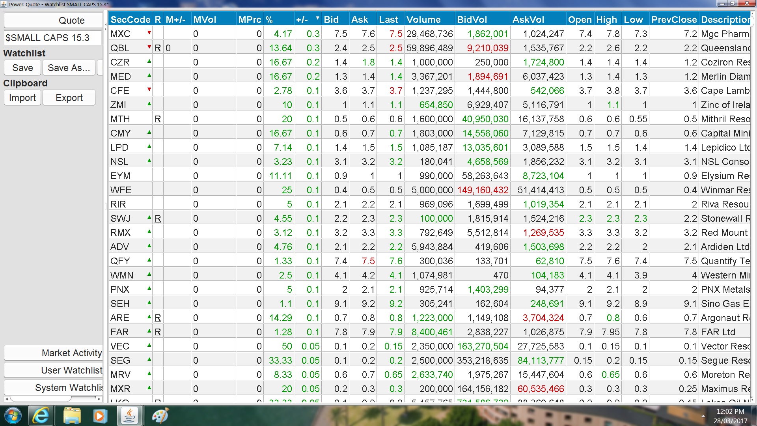Click SEG percentage 33.33 cell
The height and width of the screenshot is (426, 757).
click(279, 360)
